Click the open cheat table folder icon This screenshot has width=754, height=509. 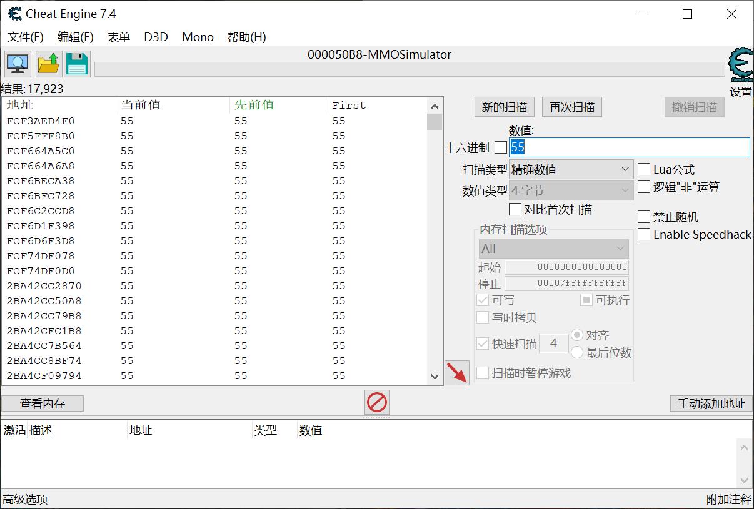coord(48,64)
